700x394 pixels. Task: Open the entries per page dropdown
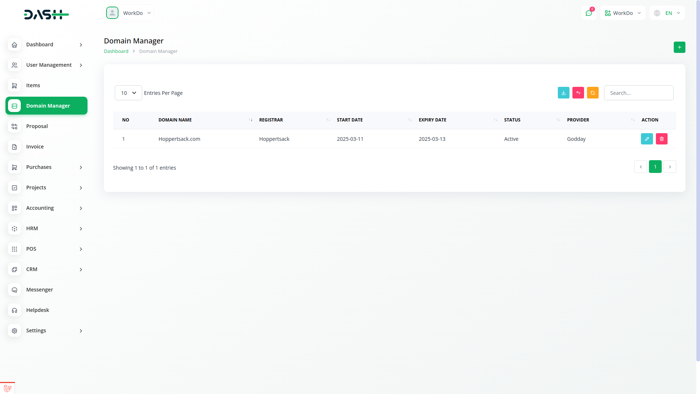tap(128, 93)
